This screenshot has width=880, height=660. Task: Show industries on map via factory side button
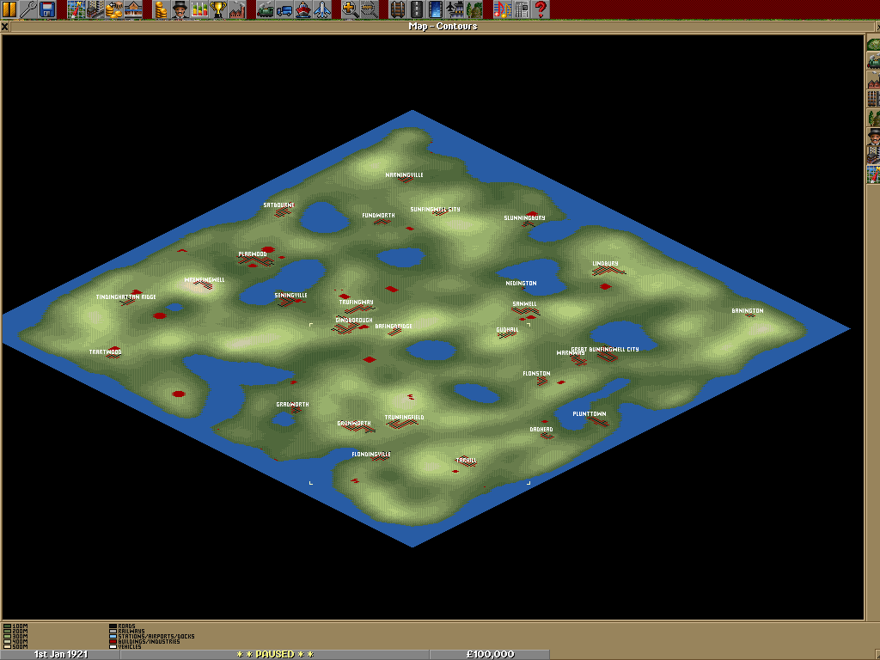click(873, 80)
